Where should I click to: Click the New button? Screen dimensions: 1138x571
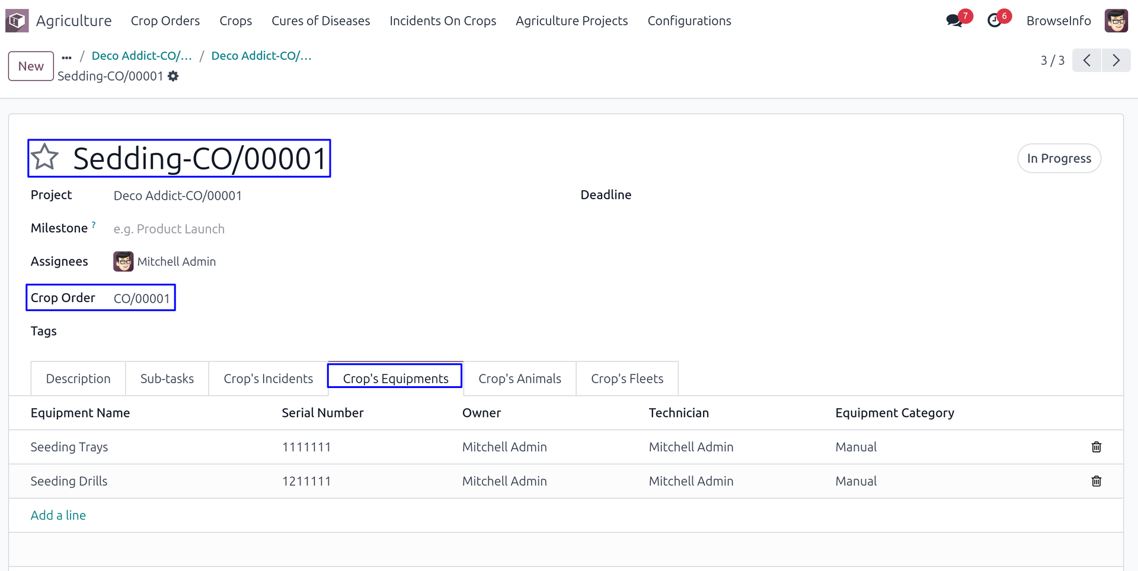click(x=31, y=66)
